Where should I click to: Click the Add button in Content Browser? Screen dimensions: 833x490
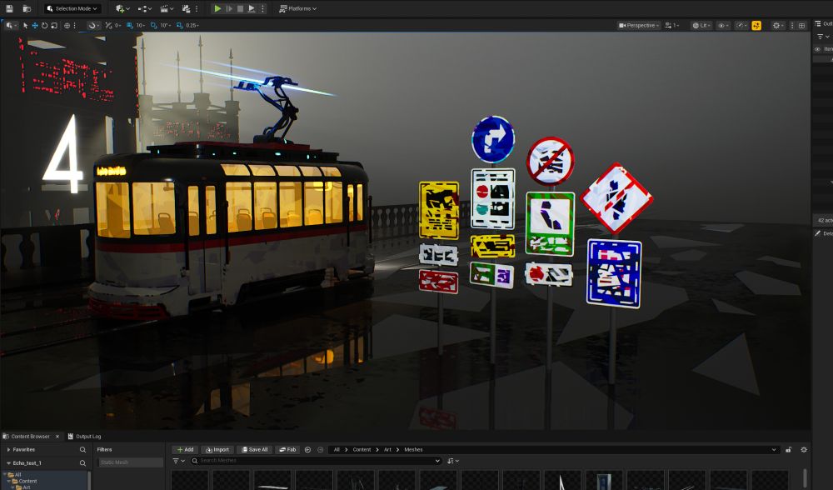(186, 450)
